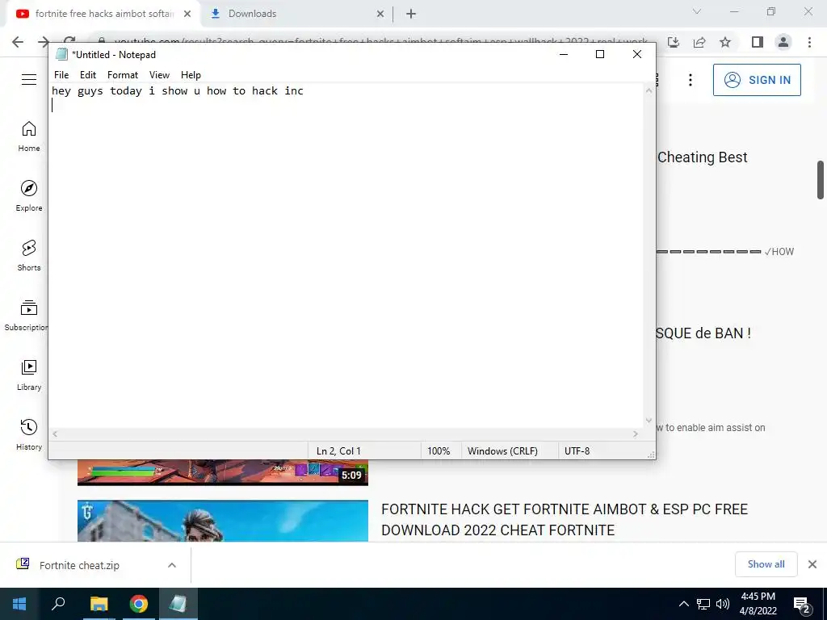This screenshot has width=827, height=620.
Task: Click Notepad horizontal scroll right arrow
Action: click(x=636, y=434)
